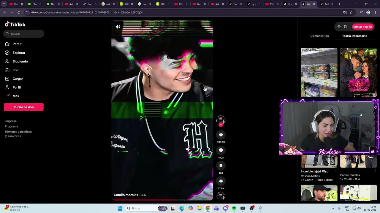Expand the Más menu
This screenshot has height=213, width=380.
click(16, 96)
